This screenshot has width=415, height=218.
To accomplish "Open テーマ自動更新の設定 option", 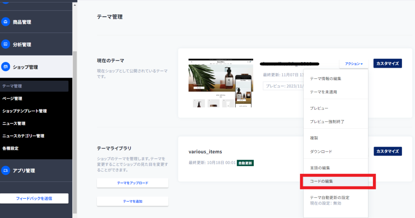I will [x=329, y=198].
